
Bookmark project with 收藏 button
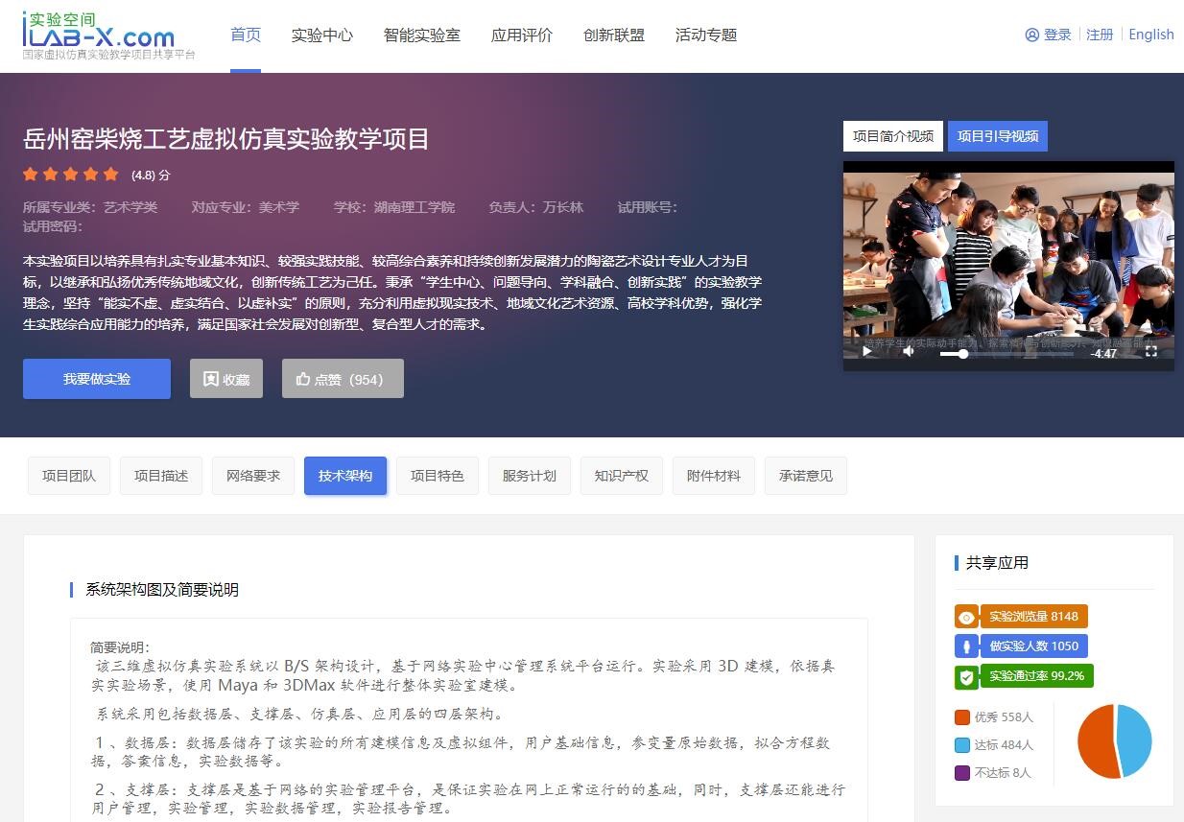tap(226, 379)
